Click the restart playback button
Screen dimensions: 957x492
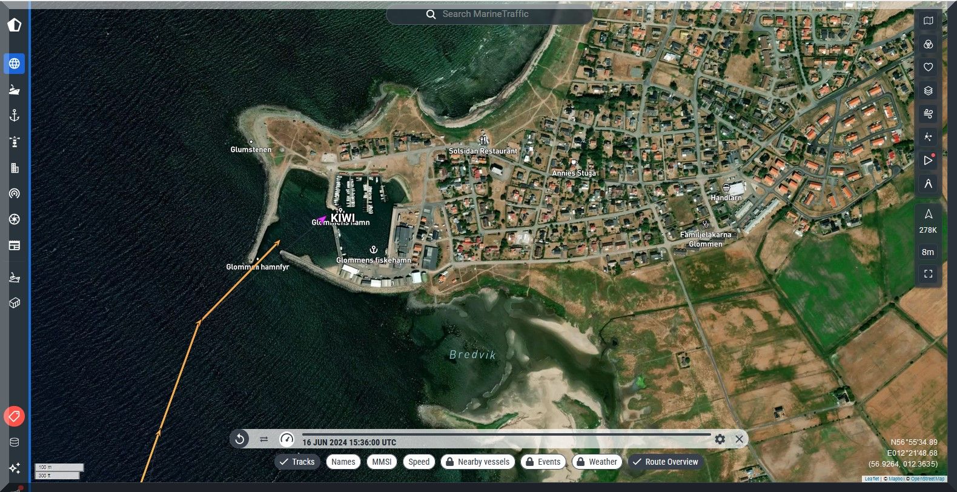[240, 439]
